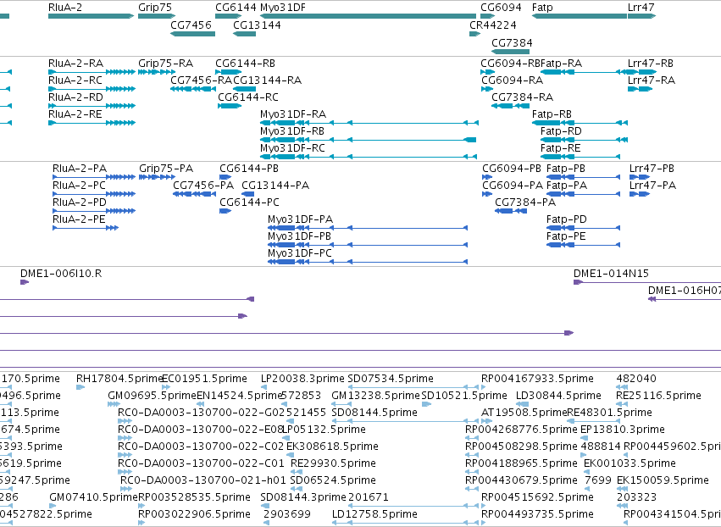Screen dimensions: 721x527
Task: Click Myo31DF-RC transcript label
Action: [x=292, y=148]
